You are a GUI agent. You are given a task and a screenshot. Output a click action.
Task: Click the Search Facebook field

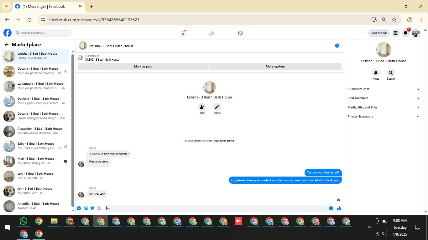point(43,33)
